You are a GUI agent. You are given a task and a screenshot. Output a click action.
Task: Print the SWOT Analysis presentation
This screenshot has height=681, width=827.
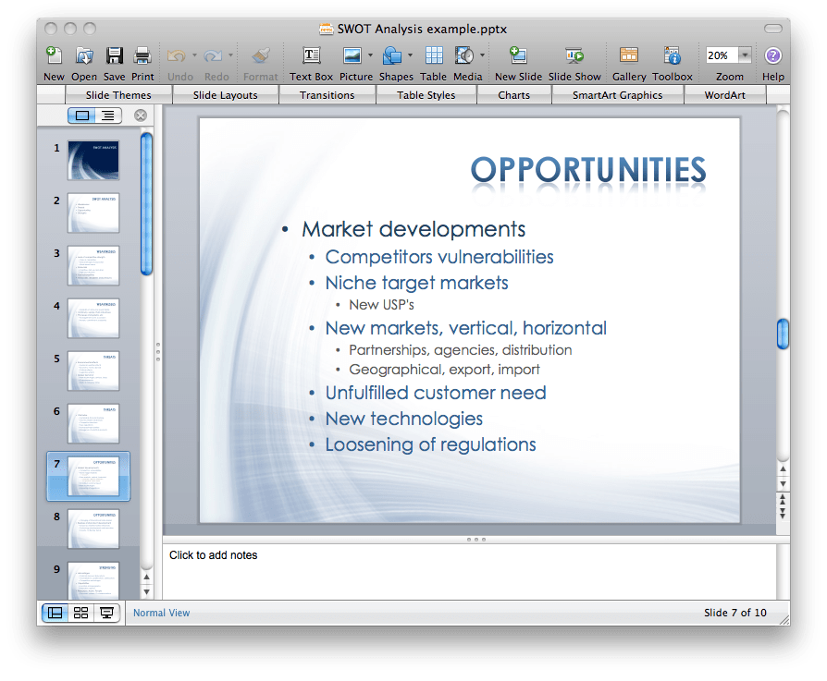click(x=142, y=55)
